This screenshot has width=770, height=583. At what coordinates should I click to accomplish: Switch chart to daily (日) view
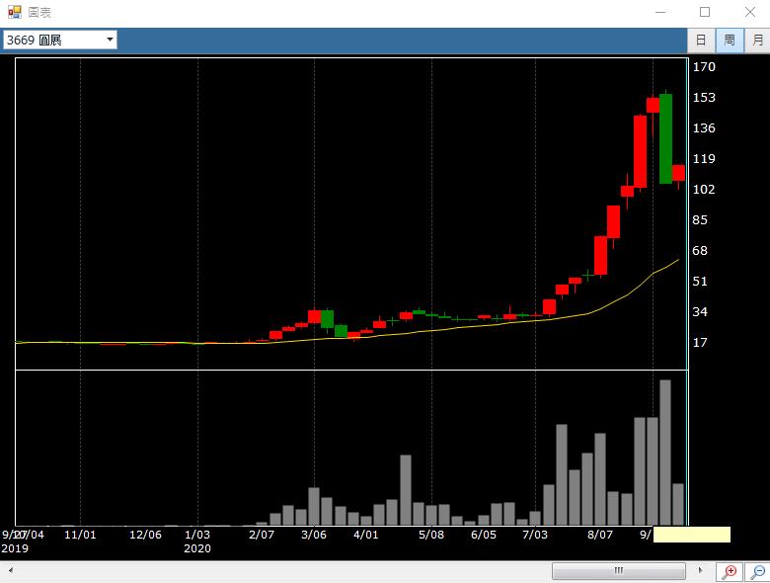(x=700, y=41)
